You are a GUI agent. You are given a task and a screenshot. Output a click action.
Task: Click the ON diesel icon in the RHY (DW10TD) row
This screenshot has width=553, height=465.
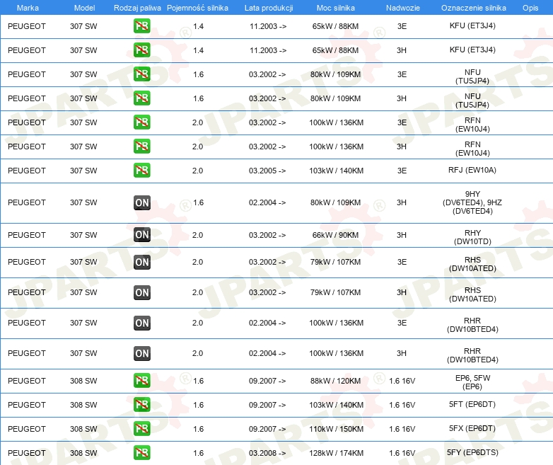(x=141, y=235)
